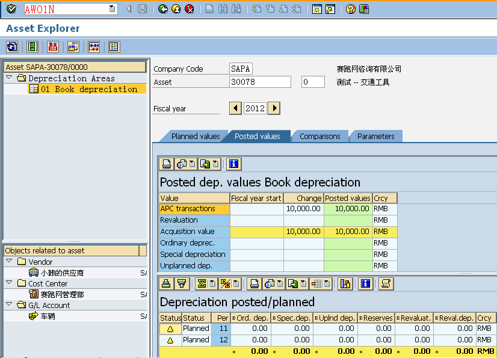The image size is (497, 358).
Task: Click the colored dots legend icon
Action: [94, 47]
